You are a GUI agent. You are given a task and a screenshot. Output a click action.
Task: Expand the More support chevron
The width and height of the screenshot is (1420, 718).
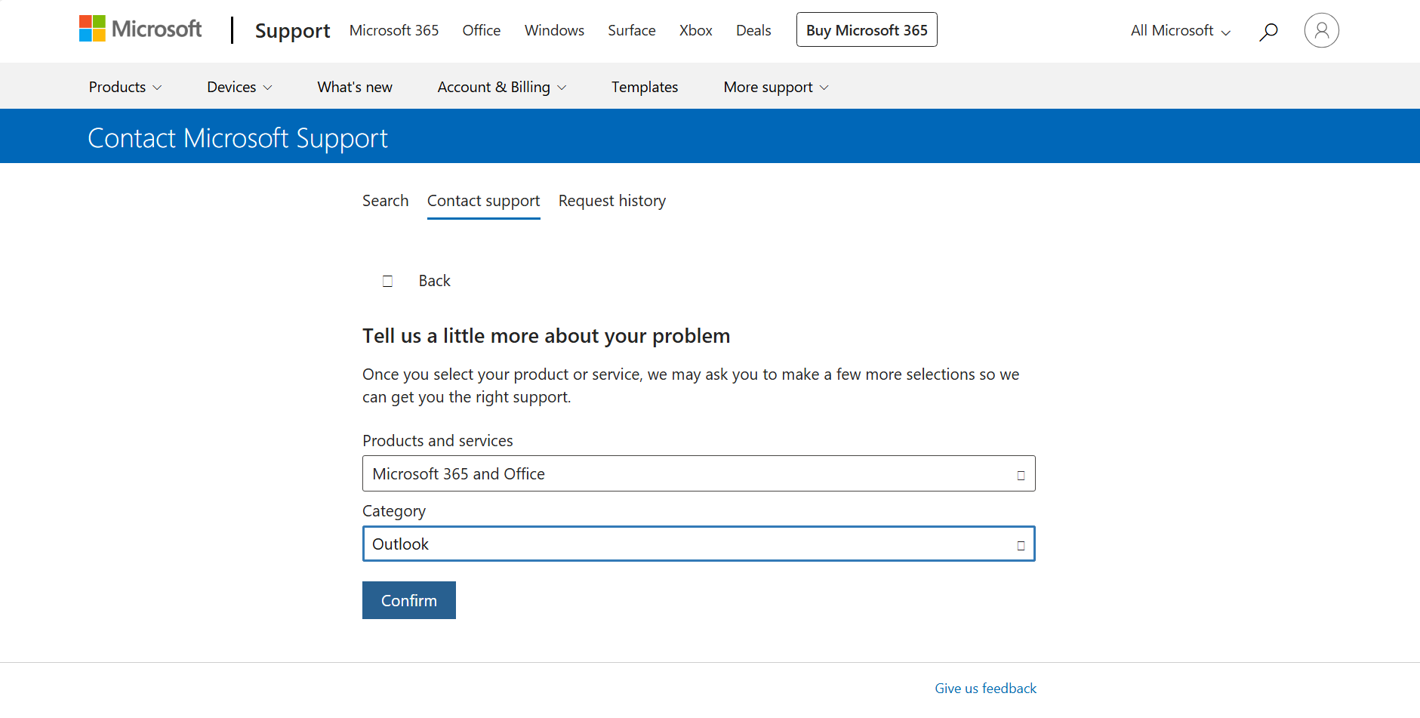pyautogui.click(x=824, y=87)
